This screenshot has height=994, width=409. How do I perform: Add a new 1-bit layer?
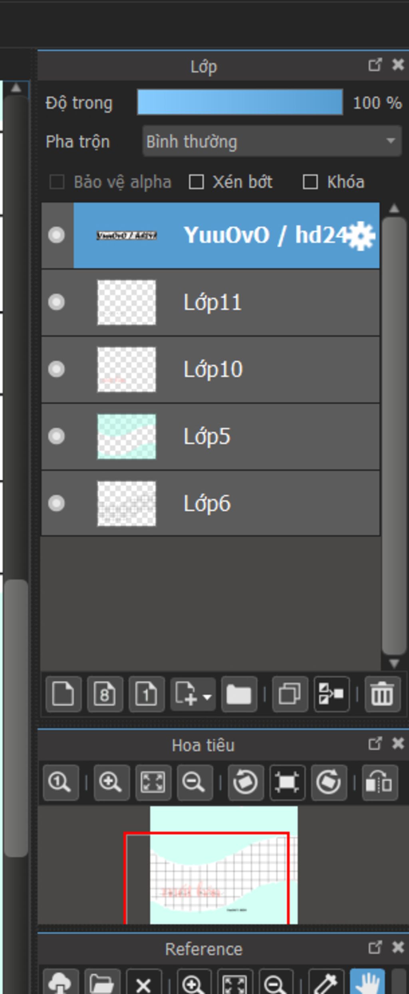[x=147, y=694]
